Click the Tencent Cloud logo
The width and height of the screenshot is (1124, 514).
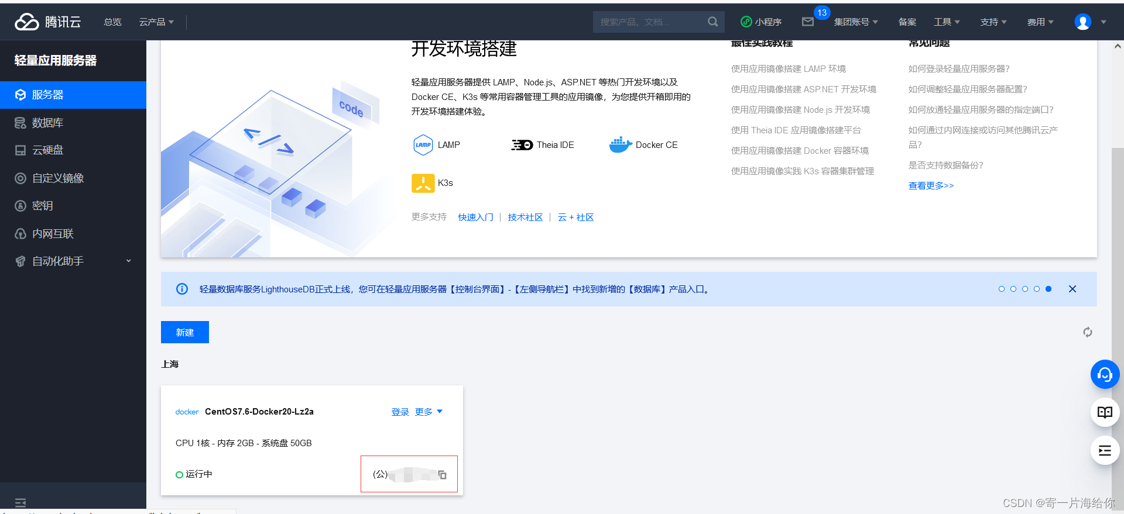[47, 22]
